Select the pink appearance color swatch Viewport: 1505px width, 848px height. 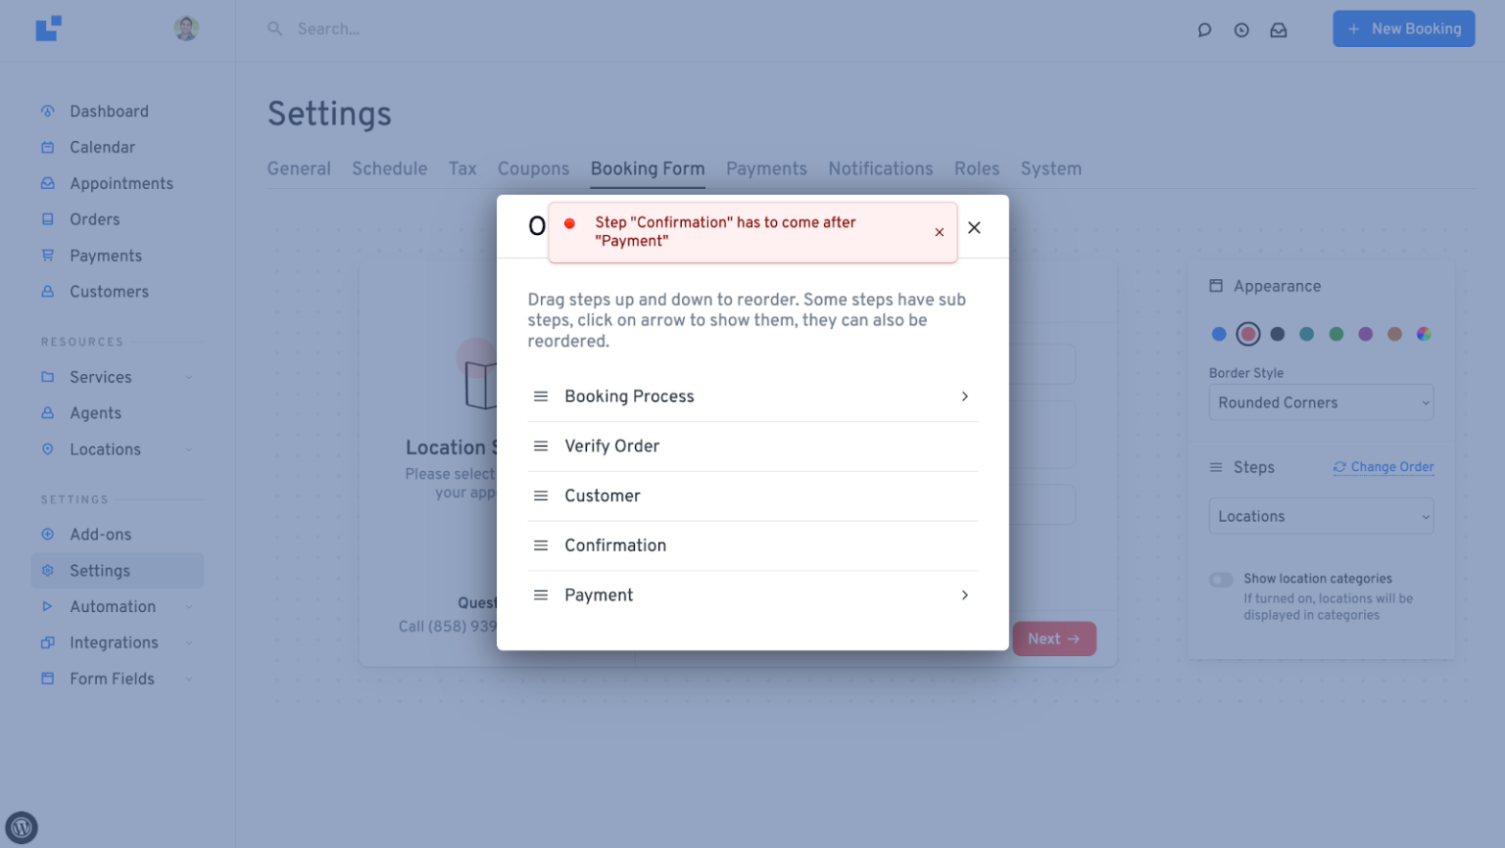(x=1248, y=334)
